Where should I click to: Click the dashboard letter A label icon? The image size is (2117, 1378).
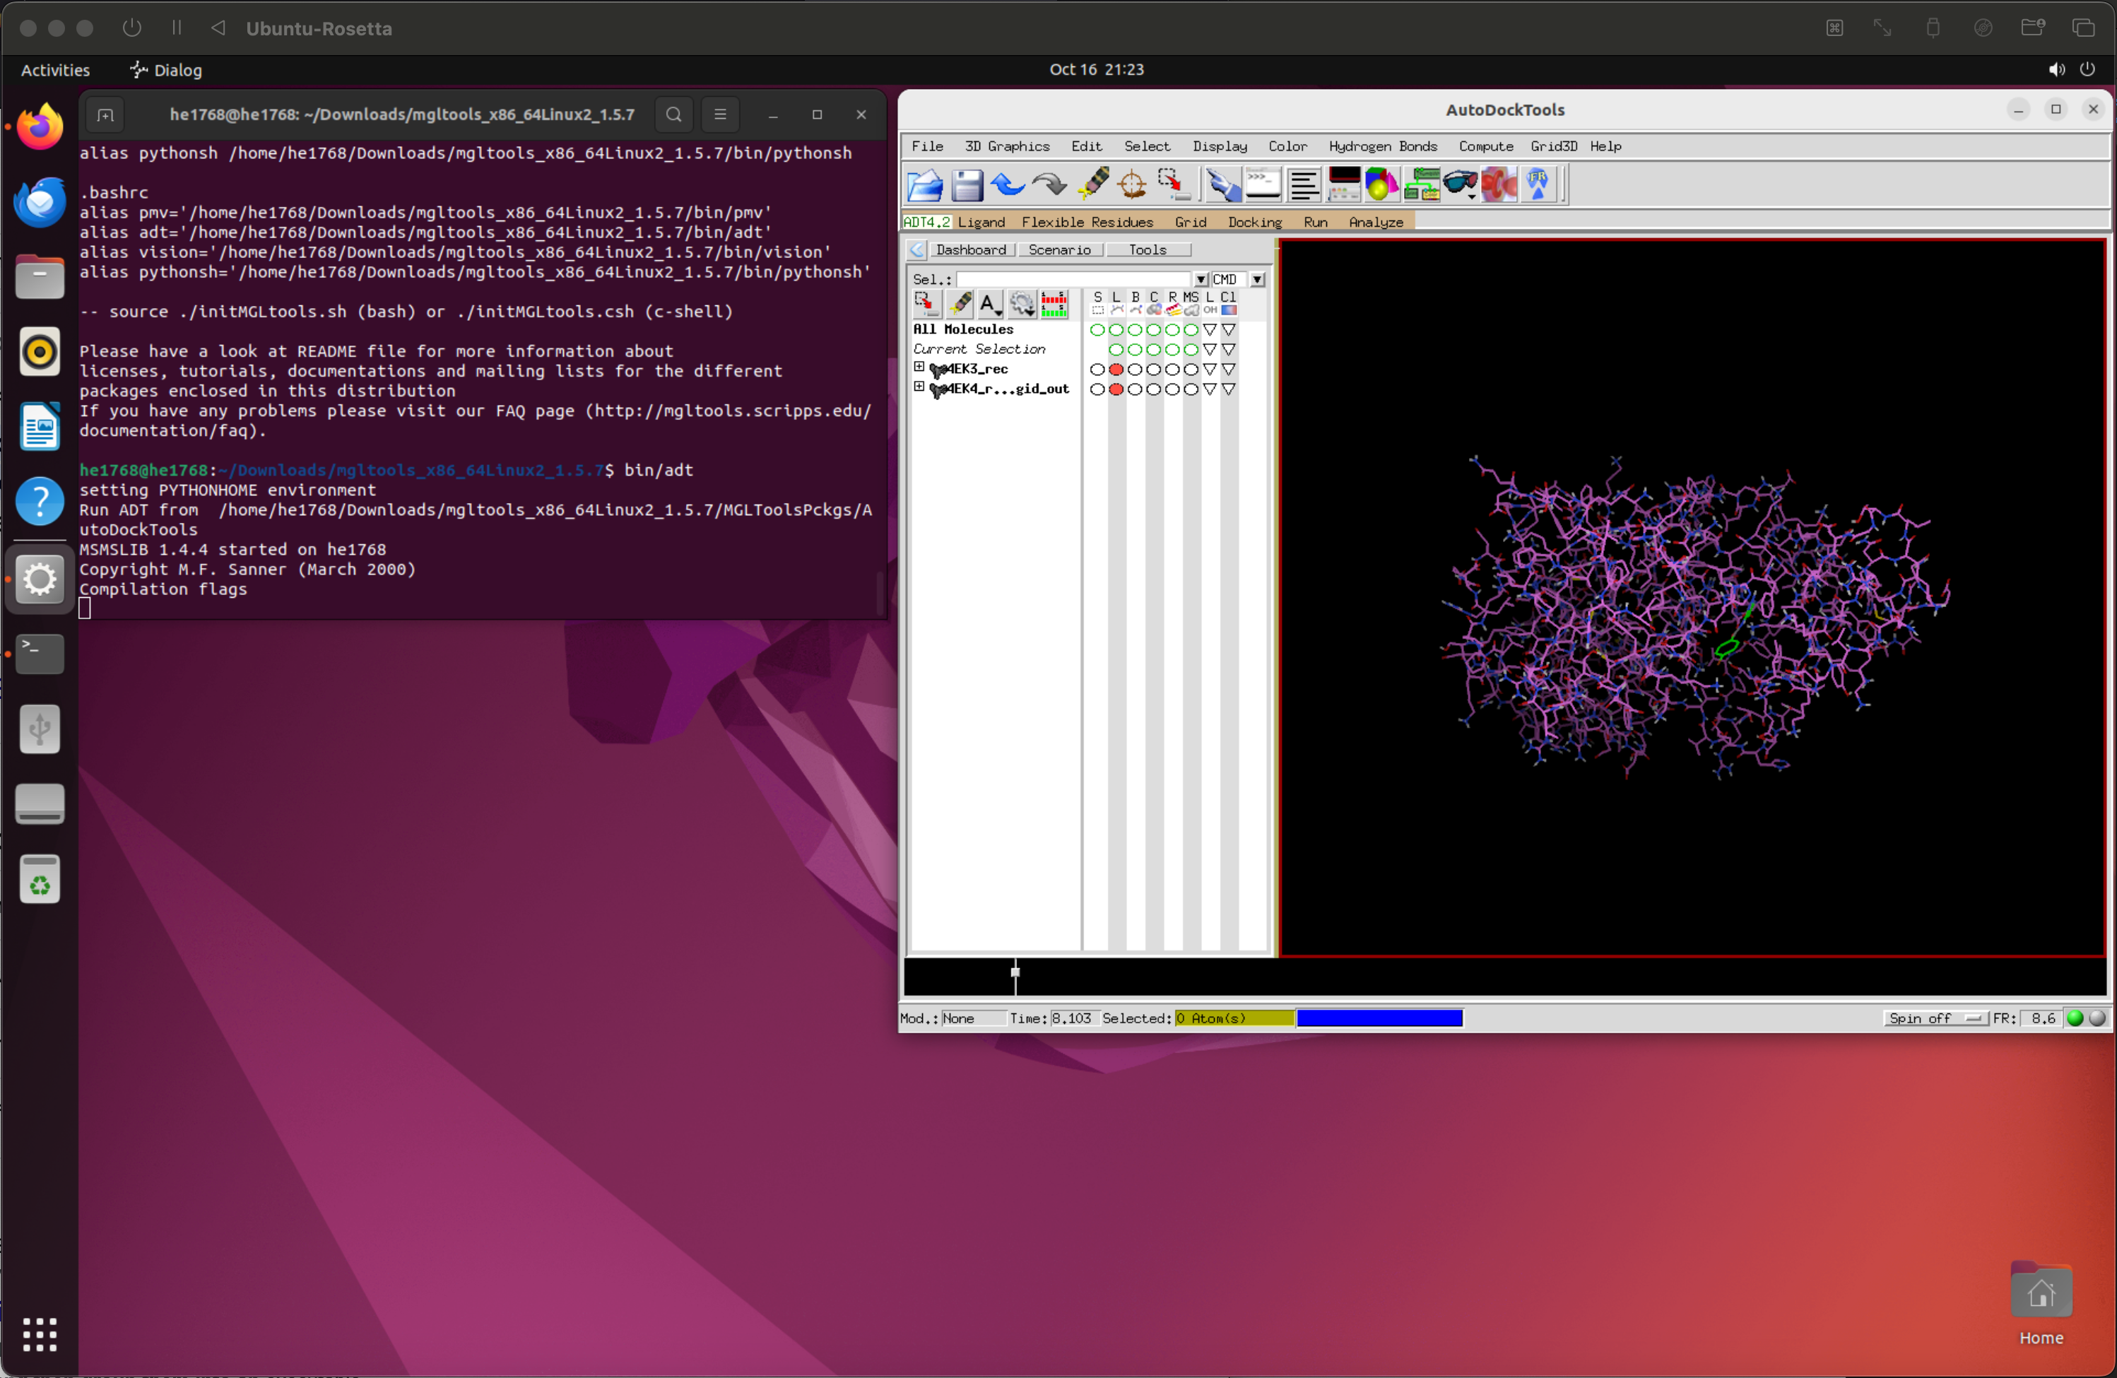tap(990, 305)
